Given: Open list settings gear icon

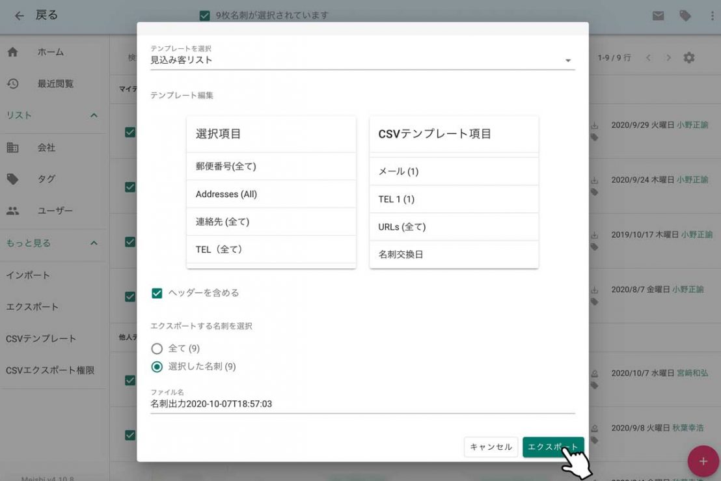Looking at the screenshot, I should [689, 58].
